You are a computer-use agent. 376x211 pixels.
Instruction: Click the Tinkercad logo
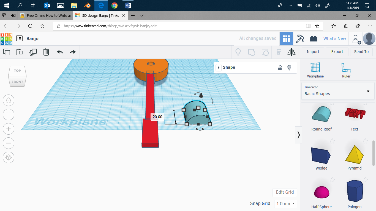(x=7, y=38)
